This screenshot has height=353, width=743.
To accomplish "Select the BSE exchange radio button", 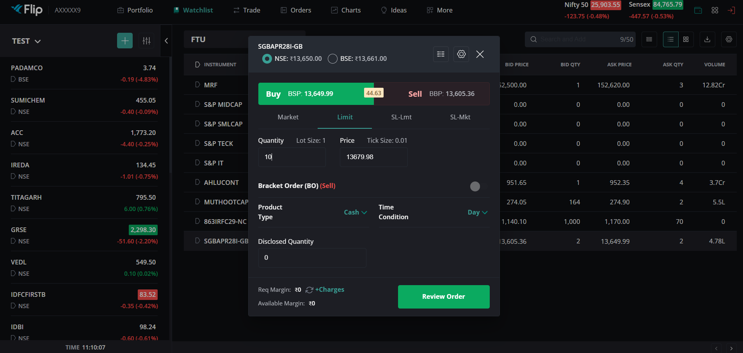I will pyautogui.click(x=332, y=59).
